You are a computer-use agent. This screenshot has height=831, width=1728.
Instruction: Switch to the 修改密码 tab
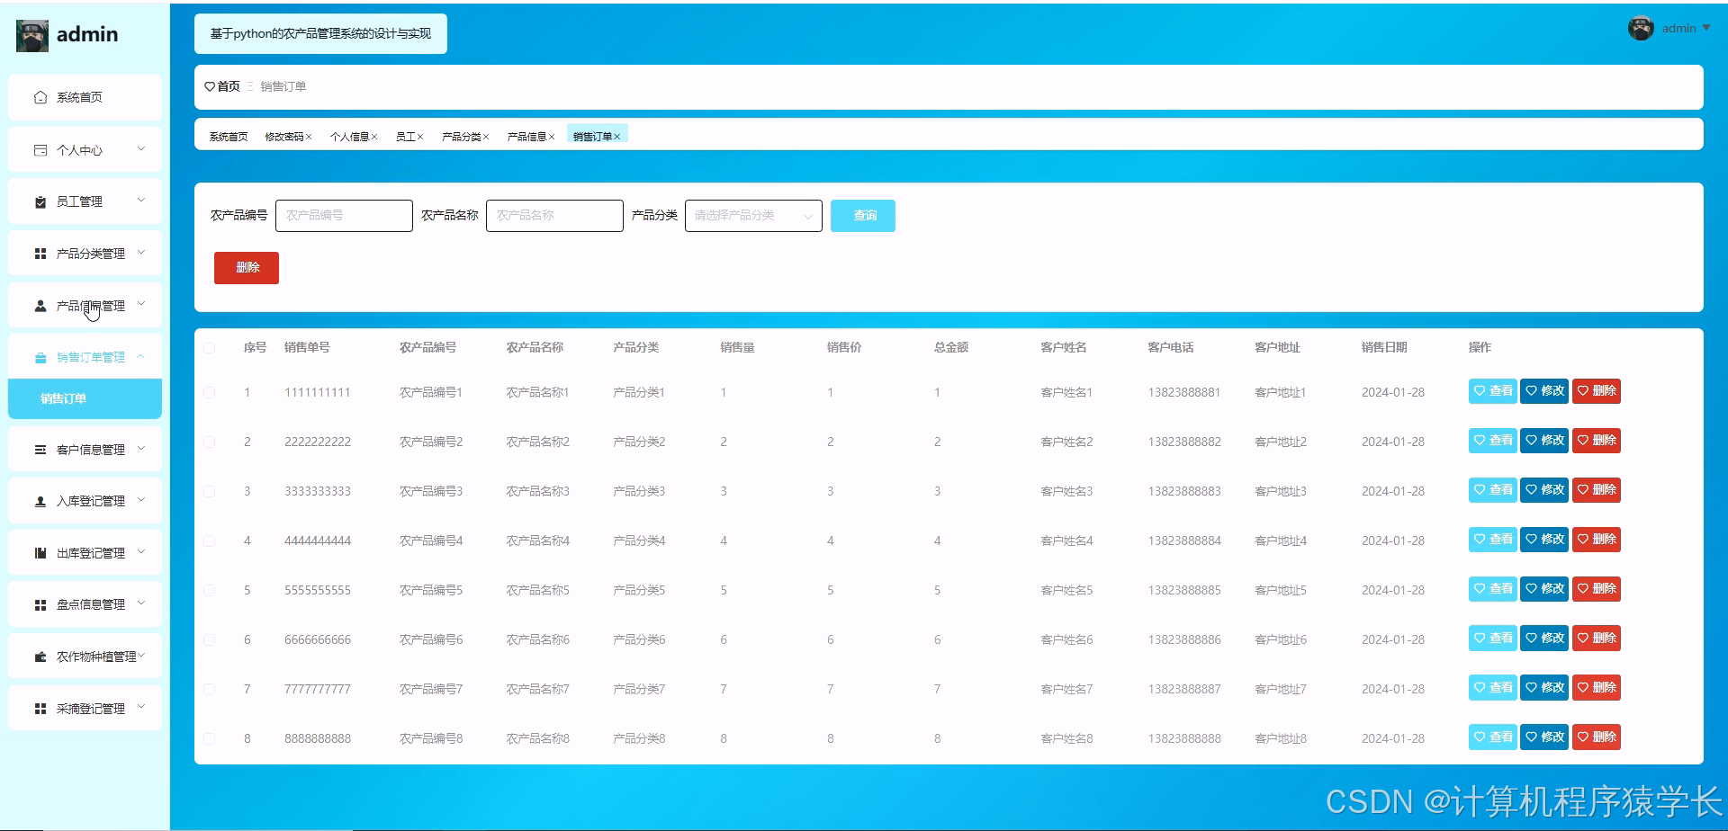(284, 137)
